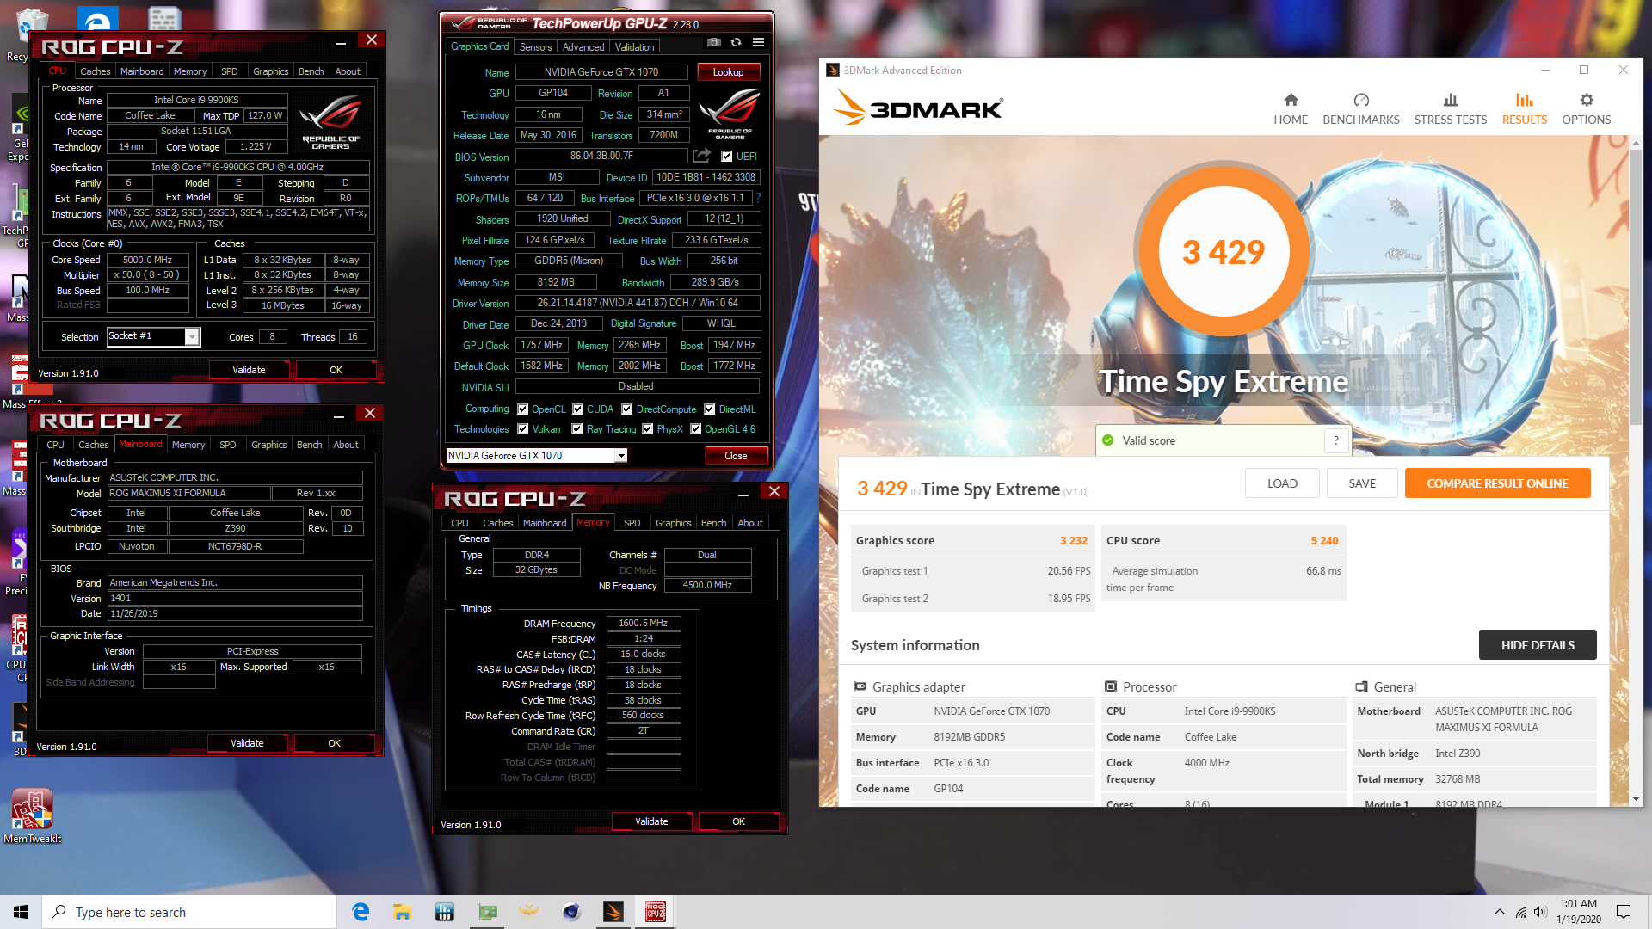The image size is (1652, 929).
Task: Switch to Caches tab in top CPU-Z
Action: (95, 71)
